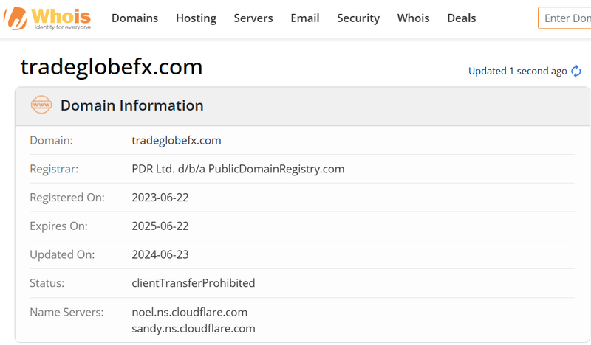Screen dimensions: 591x345
Task: Open the Whois nav item
Action: point(413,18)
